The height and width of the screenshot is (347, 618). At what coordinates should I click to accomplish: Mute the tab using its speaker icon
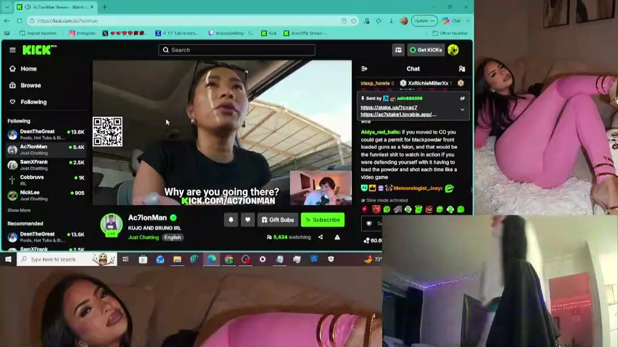(28, 7)
